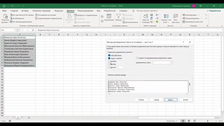Open Queries & Connections (Запросы и подключения)

point(85,15)
